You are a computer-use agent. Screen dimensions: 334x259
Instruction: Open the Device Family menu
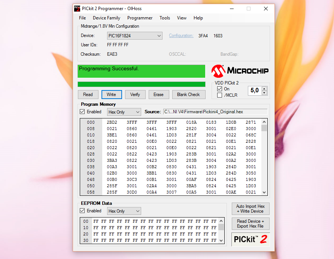[x=106, y=18]
